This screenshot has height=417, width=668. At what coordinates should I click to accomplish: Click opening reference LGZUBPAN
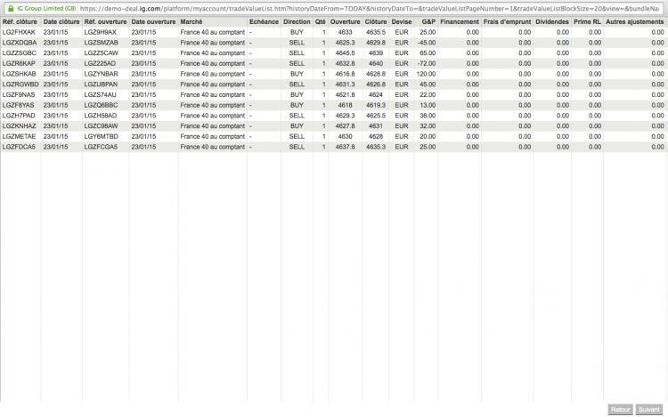click(x=101, y=84)
